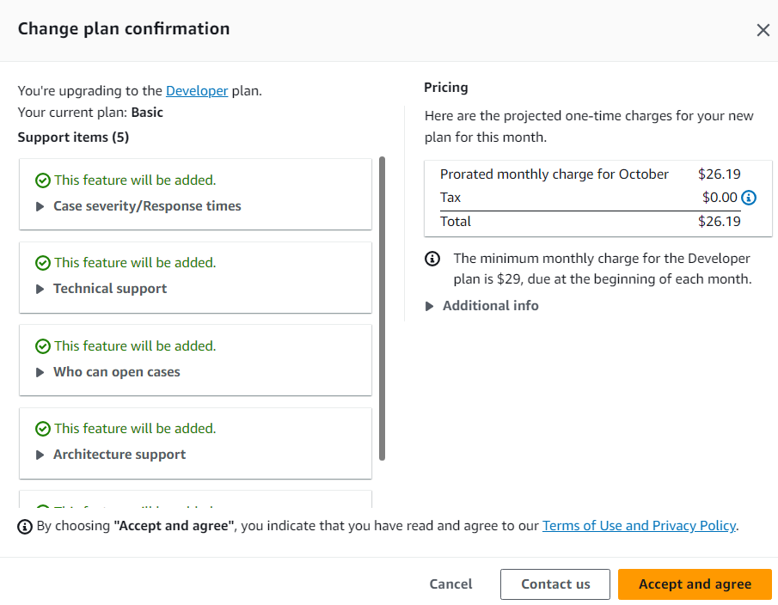The width and height of the screenshot is (778, 605).
Task: Open Terms of Use and Privacy Policy
Action: coord(639,525)
